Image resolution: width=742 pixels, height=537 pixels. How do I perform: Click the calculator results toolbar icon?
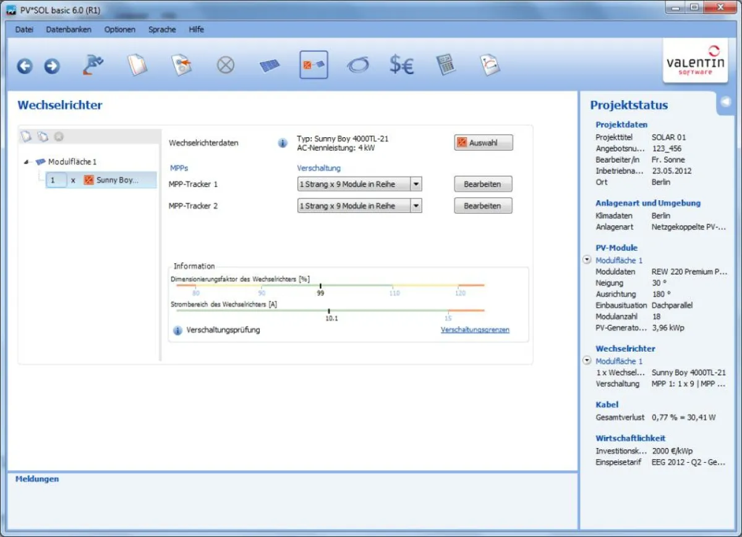446,65
